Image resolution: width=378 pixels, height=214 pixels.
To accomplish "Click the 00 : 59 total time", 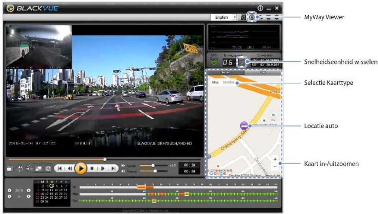I will 190,171.
